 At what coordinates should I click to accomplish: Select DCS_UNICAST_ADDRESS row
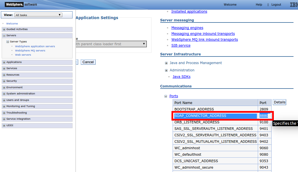click(222, 161)
